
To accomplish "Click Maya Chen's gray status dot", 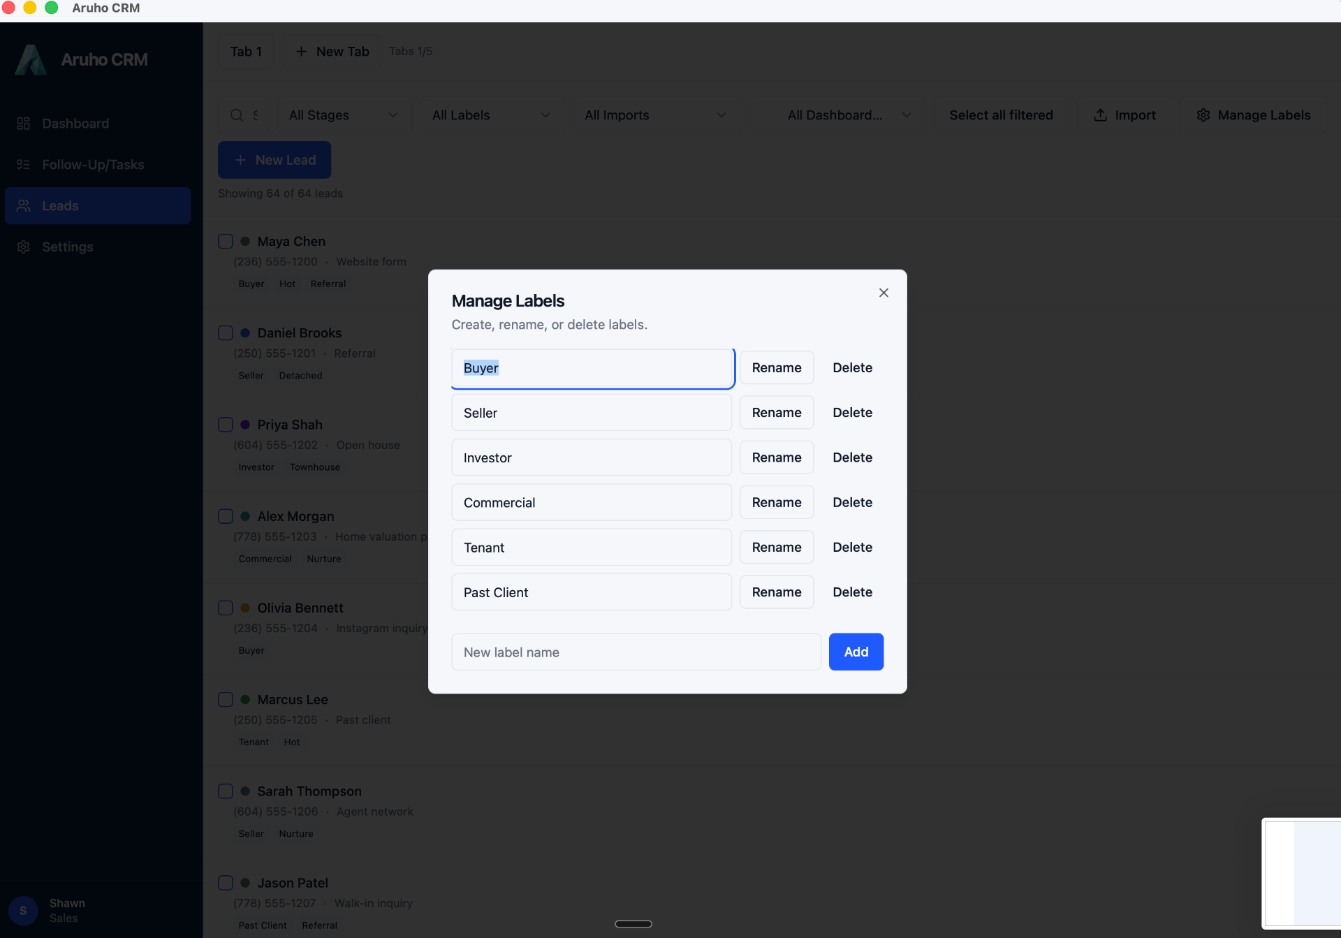I will [x=245, y=242].
